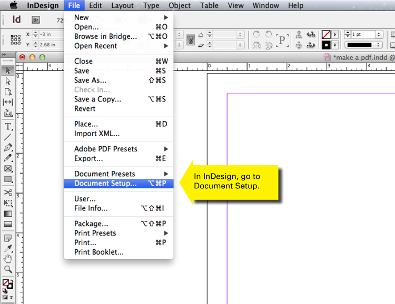Select the Pencil tool
The height and width of the screenshot is (304, 395).
pyautogui.click(x=8, y=158)
